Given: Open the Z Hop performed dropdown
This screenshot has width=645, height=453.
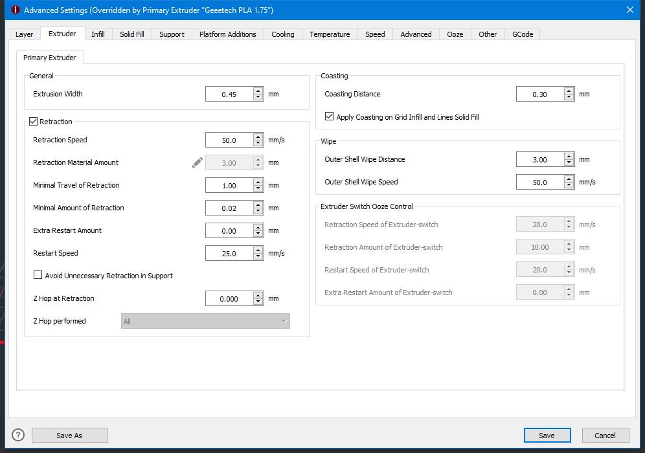Looking at the screenshot, I should [x=205, y=321].
